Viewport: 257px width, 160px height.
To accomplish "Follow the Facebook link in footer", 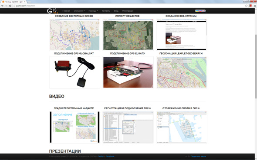I will tap(110, 156).
